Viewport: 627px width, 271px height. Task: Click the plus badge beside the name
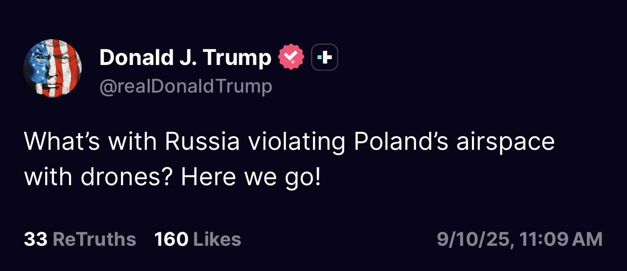click(x=324, y=58)
